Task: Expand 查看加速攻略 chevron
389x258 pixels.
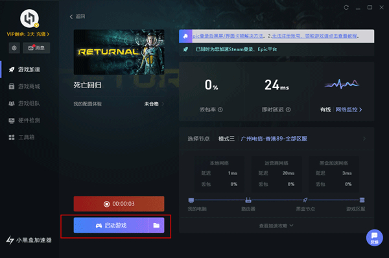Action: coord(291,226)
